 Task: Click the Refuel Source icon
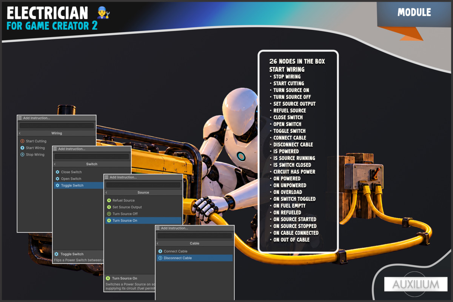109,200
